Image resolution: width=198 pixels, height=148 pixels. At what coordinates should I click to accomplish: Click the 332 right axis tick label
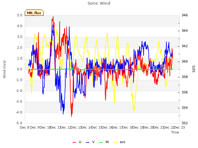tap(185, 123)
